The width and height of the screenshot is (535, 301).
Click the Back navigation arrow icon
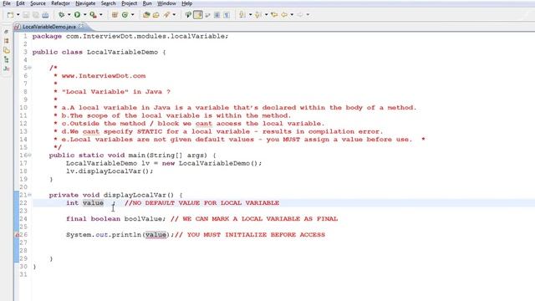284,15
